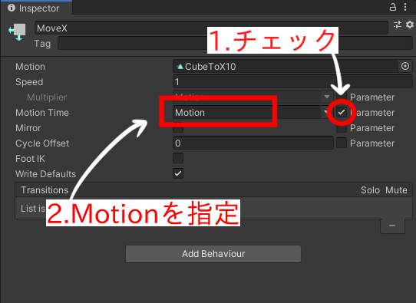The image size is (416, 303).
Task: Toggle the Write Defaults checkbox
Action: 178,173
